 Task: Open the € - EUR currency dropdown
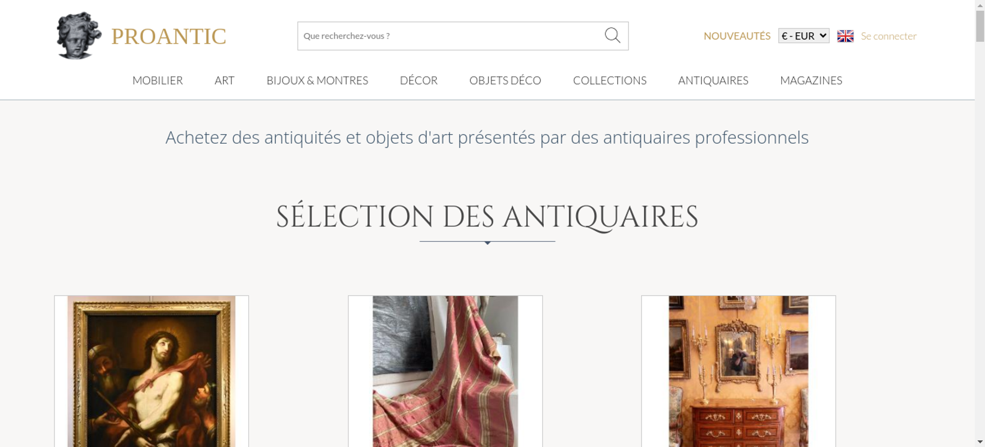804,36
